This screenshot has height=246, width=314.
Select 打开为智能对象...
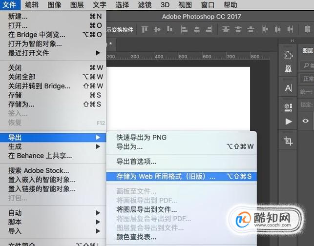pyautogui.click(x=53, y=43)
